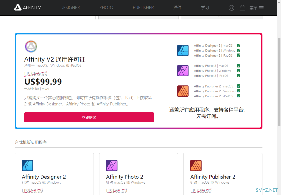
Task: Click Affinity V2 通用许可证 heading
Action: tap(55, 59)
